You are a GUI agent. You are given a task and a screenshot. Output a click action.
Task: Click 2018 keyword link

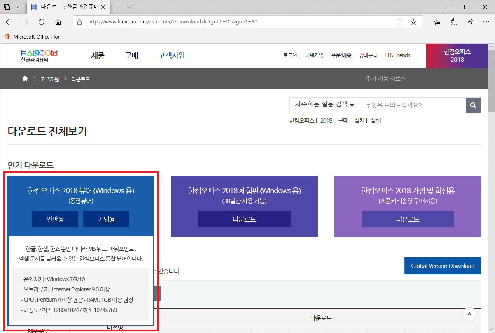click(x=326, y=120)
